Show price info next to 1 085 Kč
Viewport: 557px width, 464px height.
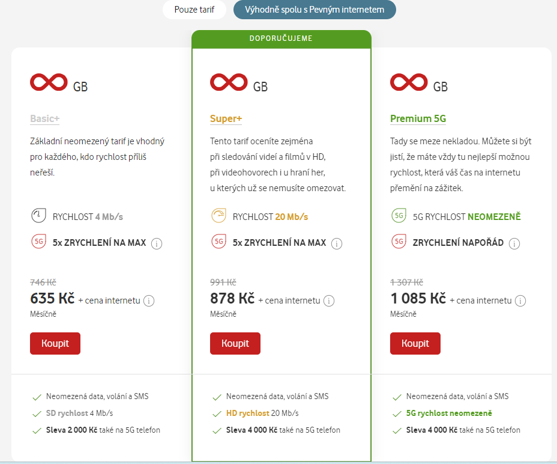point(520,301)
